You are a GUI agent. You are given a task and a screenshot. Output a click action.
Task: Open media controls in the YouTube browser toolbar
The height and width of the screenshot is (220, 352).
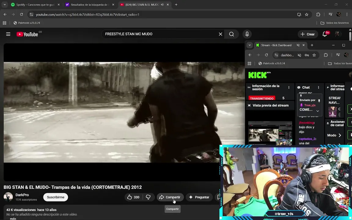pos(330,14)
